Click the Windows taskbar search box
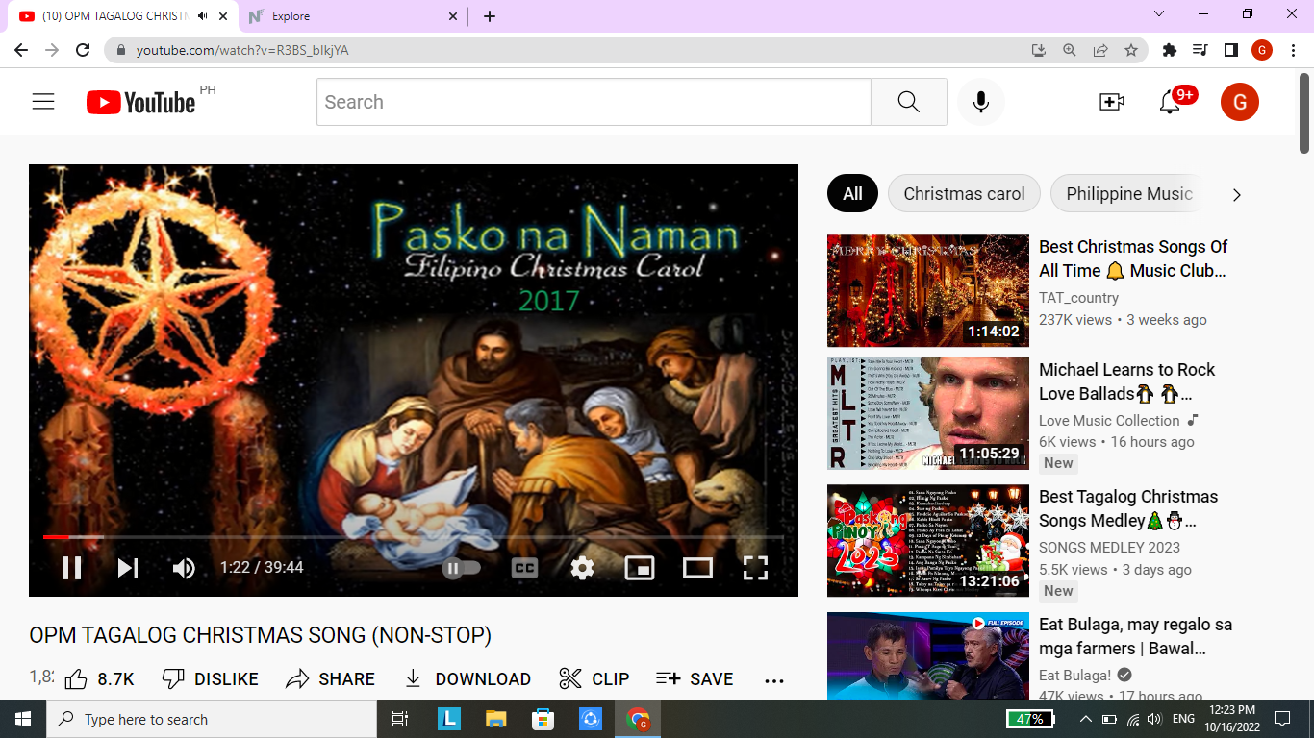1314x738 pixels. [212, 719]
